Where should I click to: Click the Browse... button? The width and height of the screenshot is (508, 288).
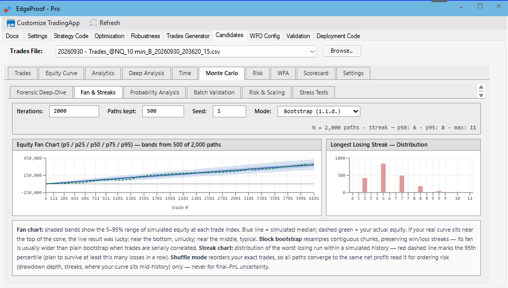342,51
